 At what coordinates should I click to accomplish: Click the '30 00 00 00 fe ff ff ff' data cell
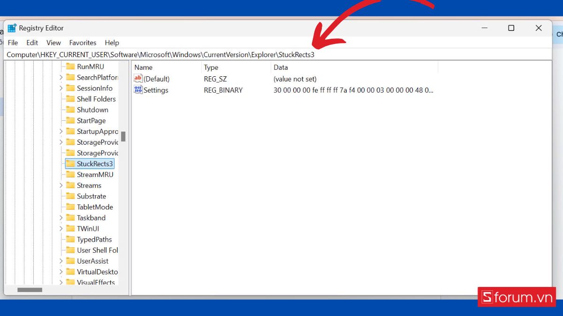click(x=353, y=90)
